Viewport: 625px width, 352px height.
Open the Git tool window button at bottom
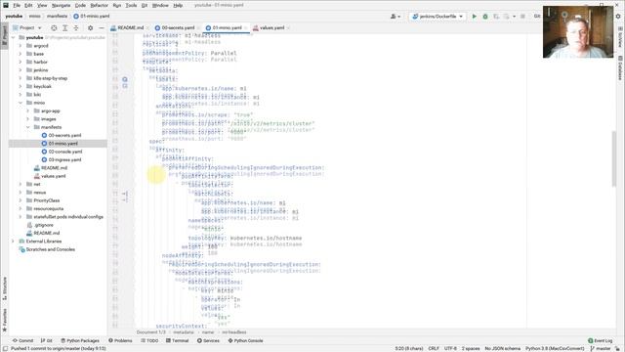(47, 341)
